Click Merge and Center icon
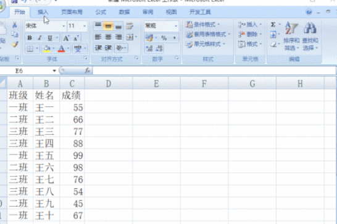The width and height of the screenshot is (337, 224). [130, 37]
